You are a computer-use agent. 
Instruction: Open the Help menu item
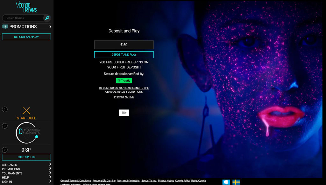(6, 177)
